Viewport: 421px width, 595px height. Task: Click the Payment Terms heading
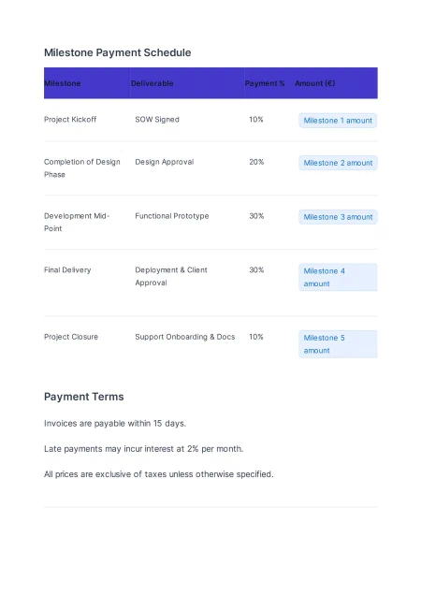84,397
